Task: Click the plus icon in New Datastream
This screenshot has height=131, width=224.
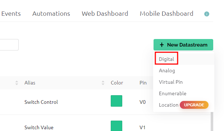Action: point(162,45)
